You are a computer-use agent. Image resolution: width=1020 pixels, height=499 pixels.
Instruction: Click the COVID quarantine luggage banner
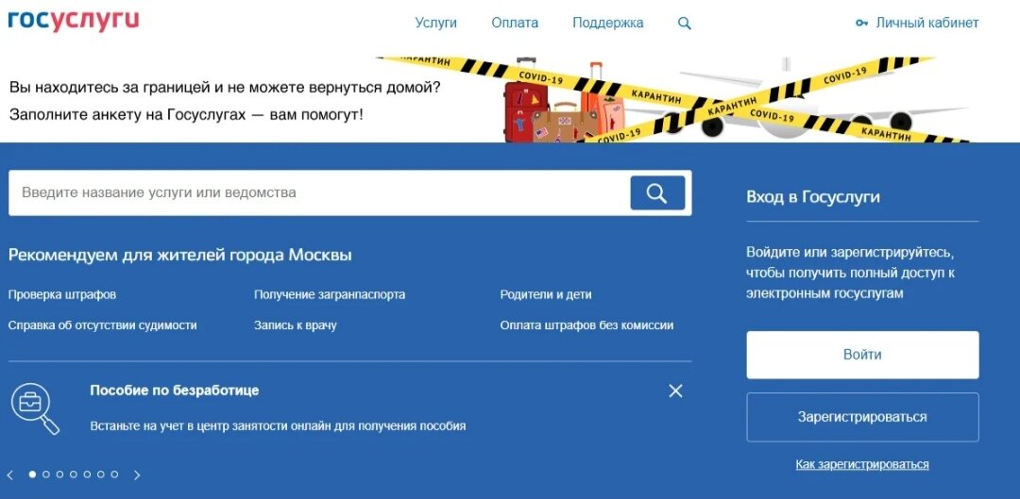coord(673,99)
